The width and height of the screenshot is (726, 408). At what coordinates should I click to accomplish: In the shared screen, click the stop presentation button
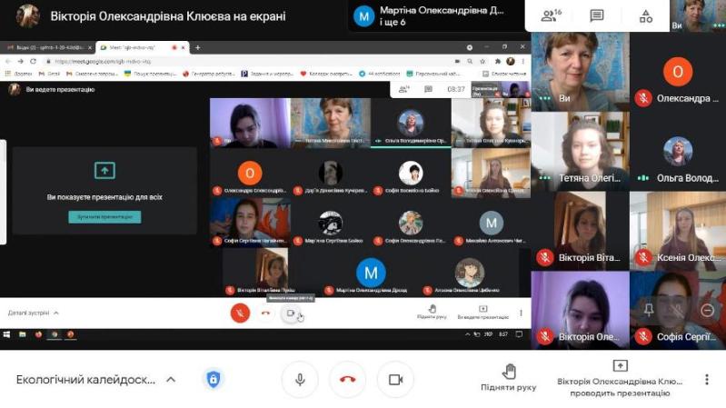(x=104, y=217)
